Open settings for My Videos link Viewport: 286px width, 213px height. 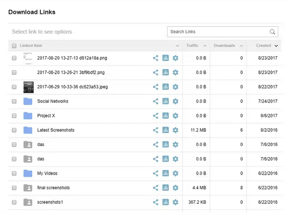[175, 173]
